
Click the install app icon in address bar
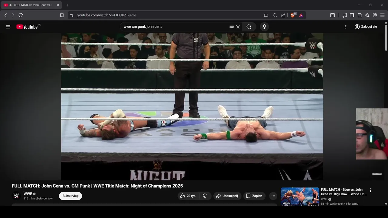(x=266, y=15)
